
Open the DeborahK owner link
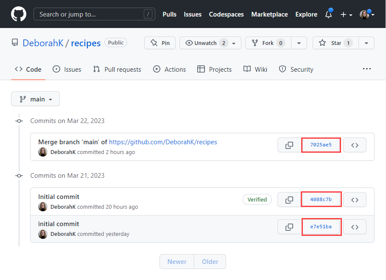click(x=43, y=43)
